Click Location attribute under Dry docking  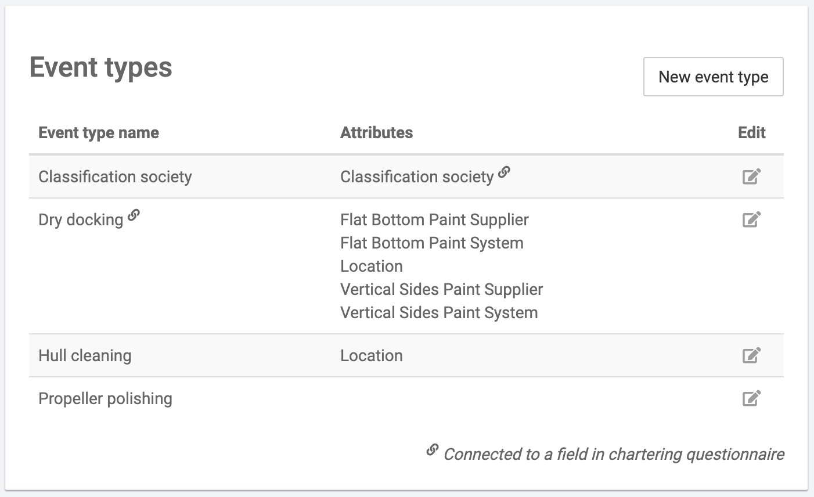pos(372,266)
